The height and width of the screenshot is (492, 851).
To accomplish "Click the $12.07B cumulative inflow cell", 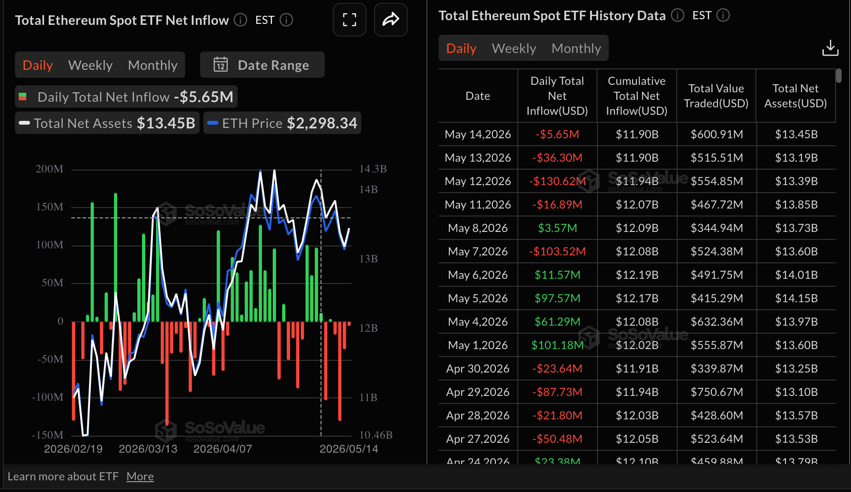I will tap(637, 205).
